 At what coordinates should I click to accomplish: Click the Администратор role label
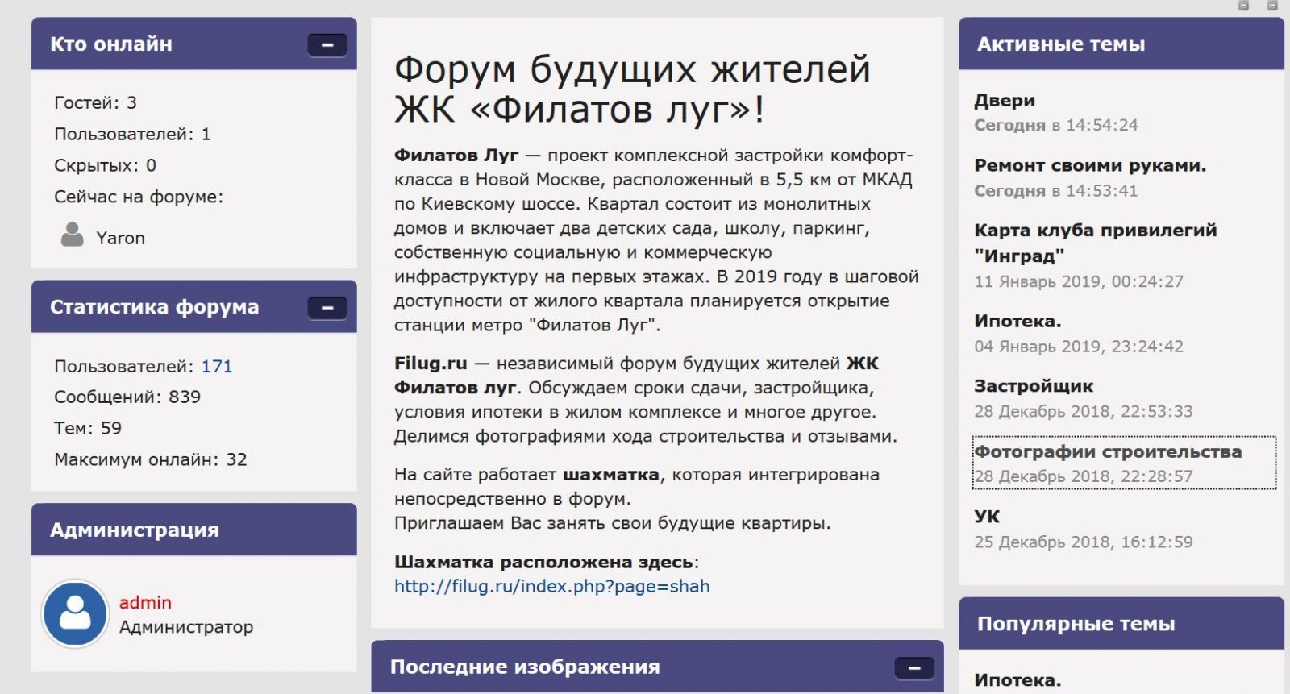tap(186, 627)
